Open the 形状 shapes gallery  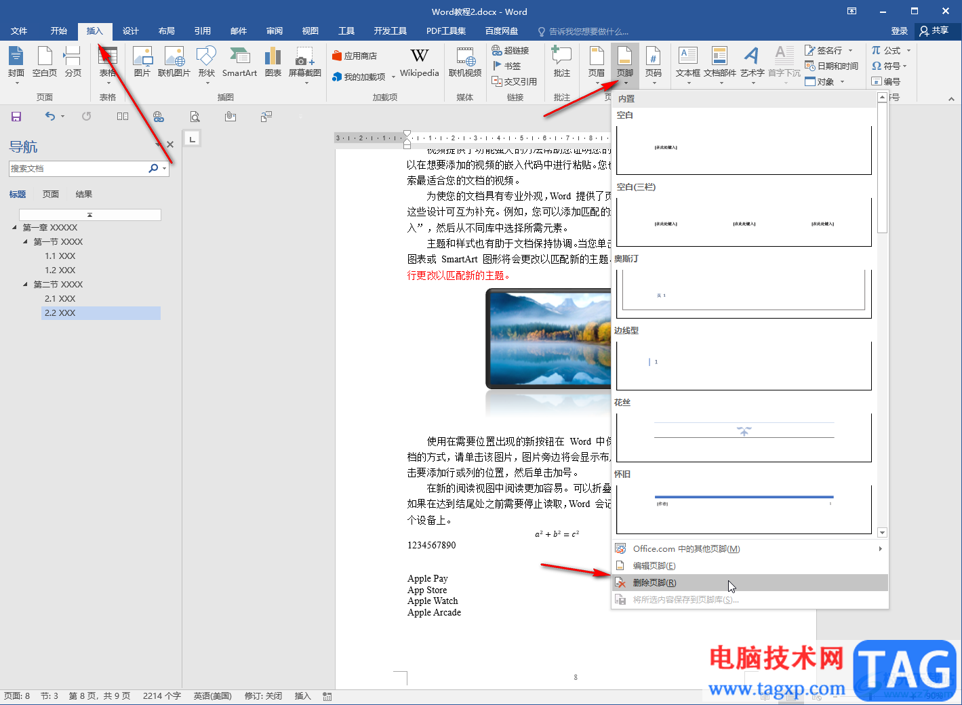point(206,62)
